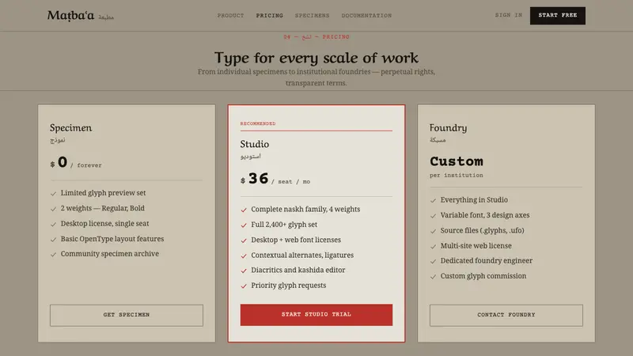
Task: Click checkmark beside 2 weights — Regular, Bold
Action: tap(53, 209)
